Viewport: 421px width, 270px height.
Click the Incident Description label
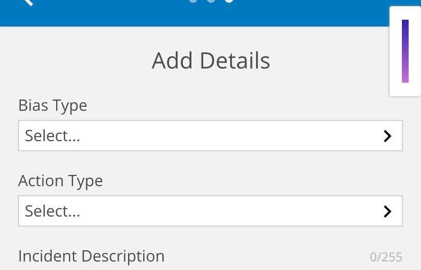click(91, 256)
